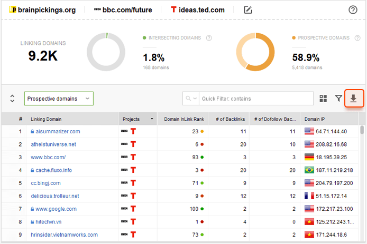Click the search magnifier dropdown
Viewport: 367px width, 244px height.
tap(191, 99)
